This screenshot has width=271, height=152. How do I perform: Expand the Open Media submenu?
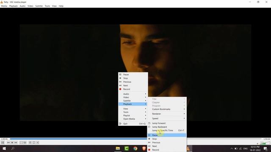133,119
